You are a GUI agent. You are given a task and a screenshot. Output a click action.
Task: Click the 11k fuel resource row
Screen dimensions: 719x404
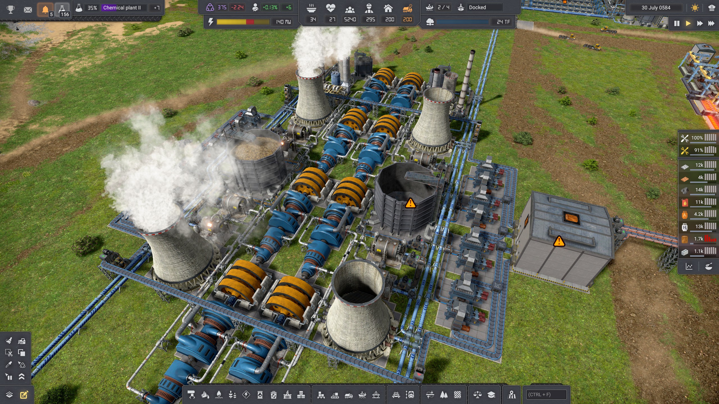698,202
